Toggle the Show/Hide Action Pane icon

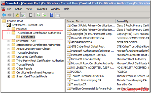[57, 15]
